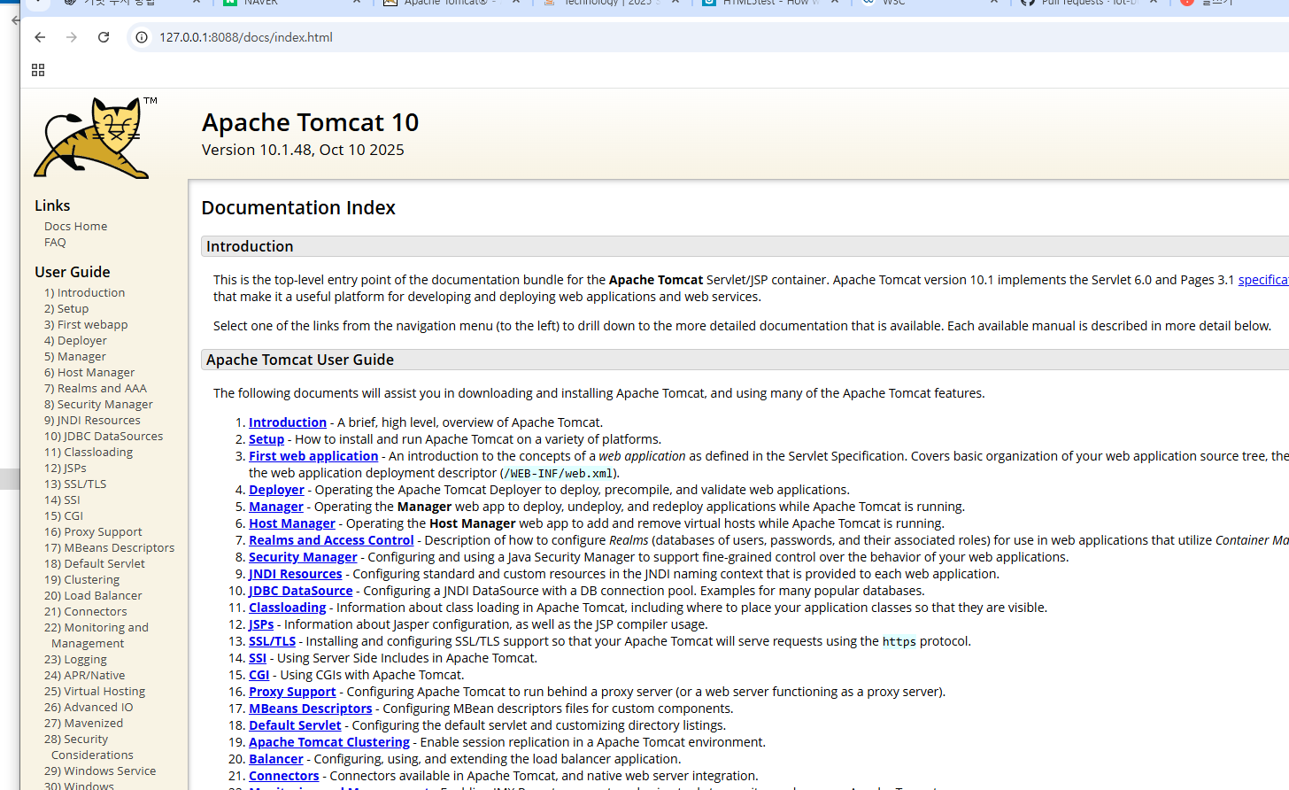Open the apps grid icon in bookmarks bar
Viewport: 1289px width, 790px height.
38,70
